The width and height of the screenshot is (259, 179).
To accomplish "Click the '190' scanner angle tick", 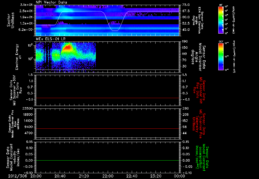I will click(x=185, y=41).
